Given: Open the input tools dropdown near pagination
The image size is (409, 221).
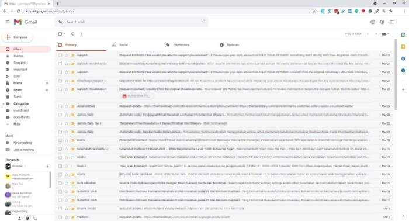Looking at the screenshot, I should click(x=385, y=34).
